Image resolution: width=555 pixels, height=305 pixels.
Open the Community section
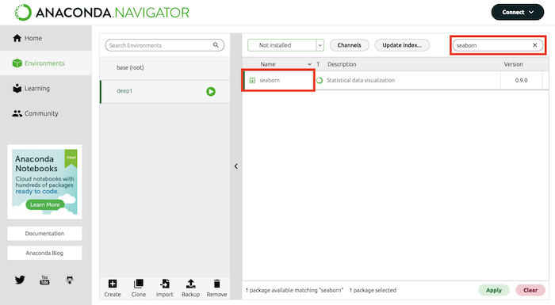46,113
